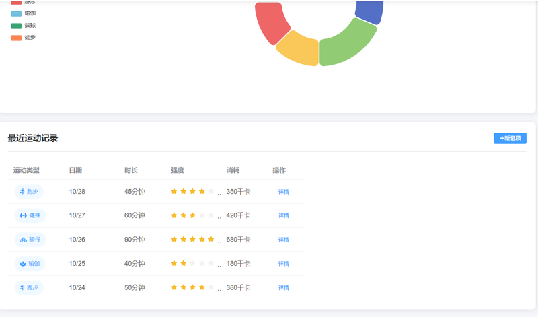538x317 pixels.
Task: Click the 680千卡 calorie value
Action: [238, 240]
